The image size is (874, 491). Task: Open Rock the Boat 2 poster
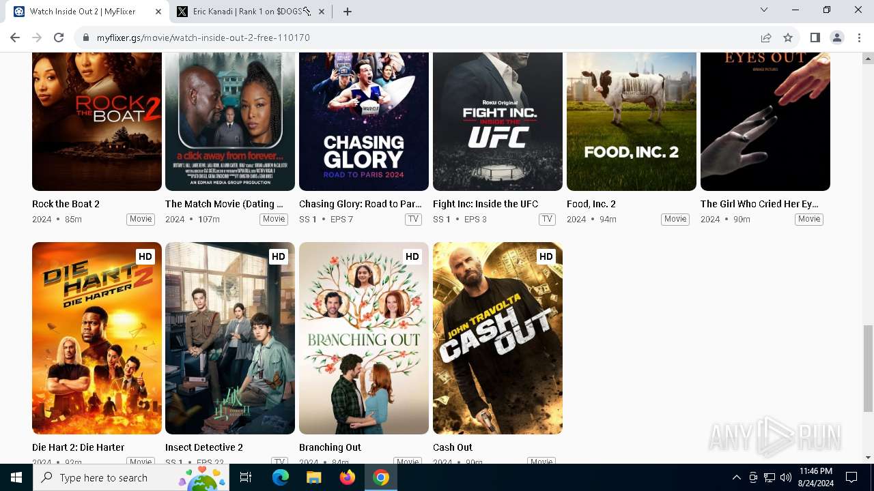pyautogui.click(x=97, y=121)
